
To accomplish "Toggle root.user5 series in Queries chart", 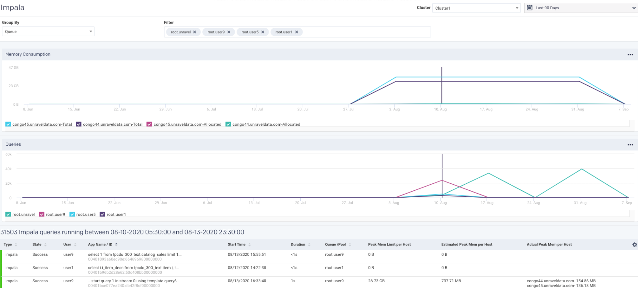I will pos(72,214).
